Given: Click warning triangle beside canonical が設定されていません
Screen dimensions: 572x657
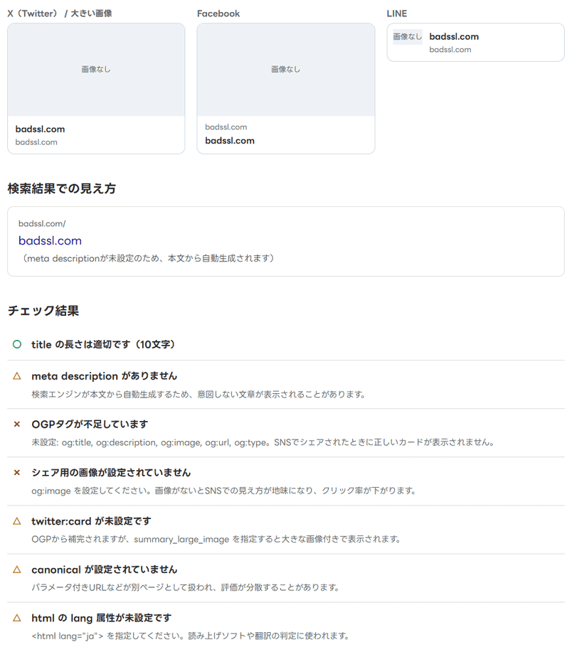Looking at the screenshot, I should pyautogui.click(x=17, y=570).
